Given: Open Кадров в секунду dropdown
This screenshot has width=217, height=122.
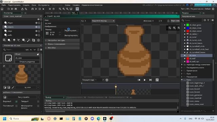Looking at the screenshot, I should pos(103,21).
